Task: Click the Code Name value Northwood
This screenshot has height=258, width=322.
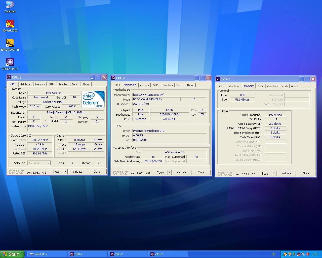Action: pyautogui.click(x=41, y=97)
